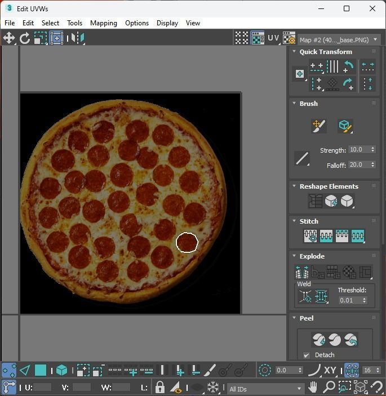Viewport: 386px width, 396px height.
Task: Click the checker pattern display icon
Action: (x=242, y=38)
